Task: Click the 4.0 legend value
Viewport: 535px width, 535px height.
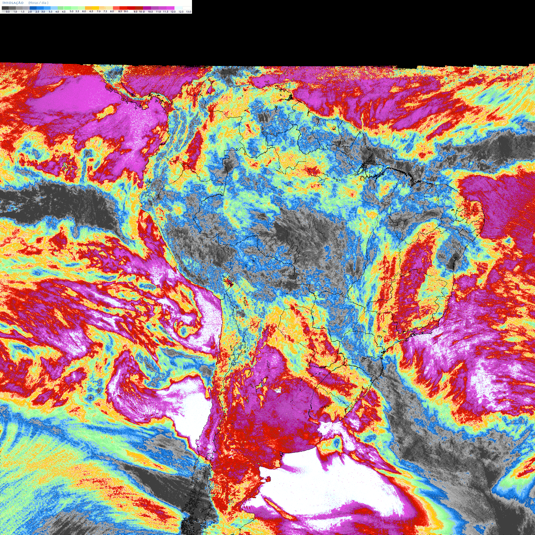Action: point(57,12)
